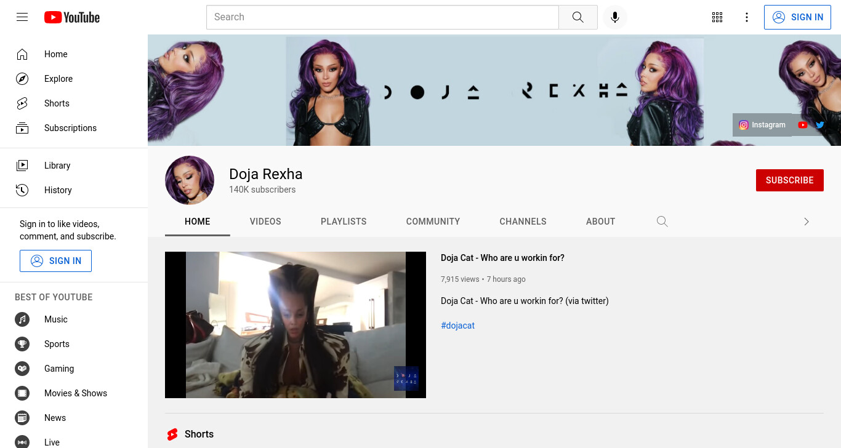Screen dimensions: 841x448
Task: Open video title Who are u workin for
Action: coord(502,258)
